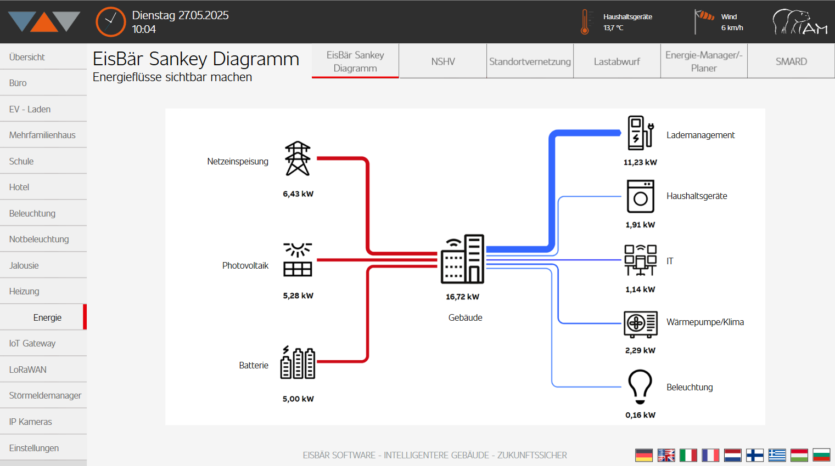Select the Wärmepumpe/Klima heat pump icon
Image resolution: width=835 pixels, height=466 pixels.
[x=641, y=323]
